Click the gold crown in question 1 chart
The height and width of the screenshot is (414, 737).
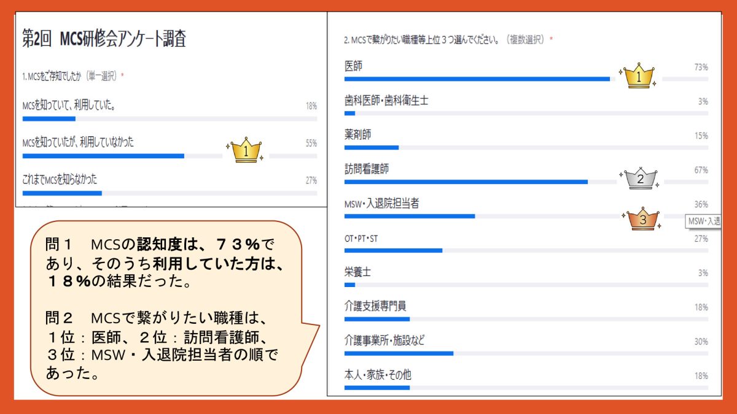click(246, 150)
